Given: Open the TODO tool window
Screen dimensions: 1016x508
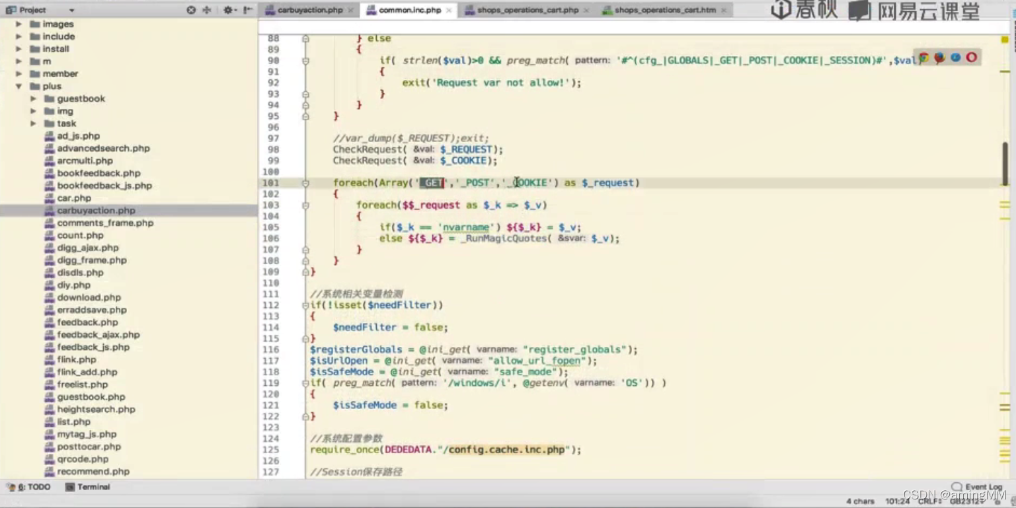Looking at the screenshot, I should click(x=28, y=487).
